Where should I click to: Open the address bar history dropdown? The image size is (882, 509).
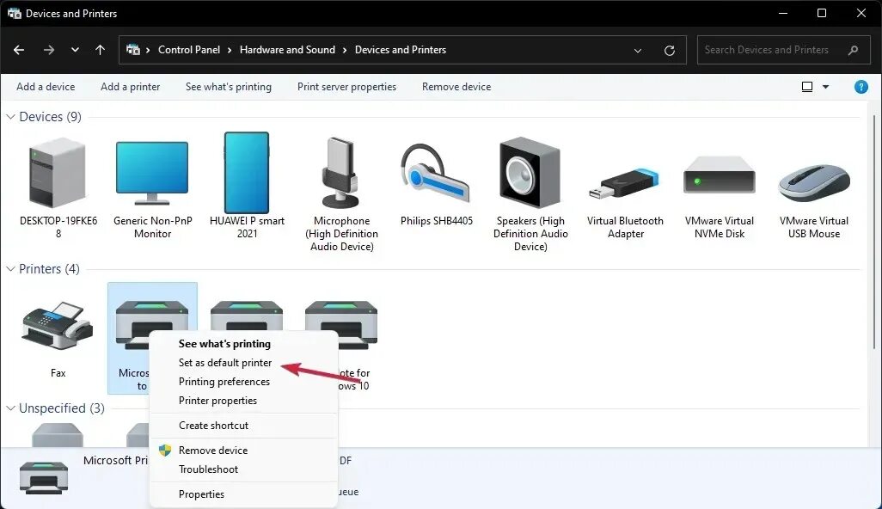coord(638,50)
